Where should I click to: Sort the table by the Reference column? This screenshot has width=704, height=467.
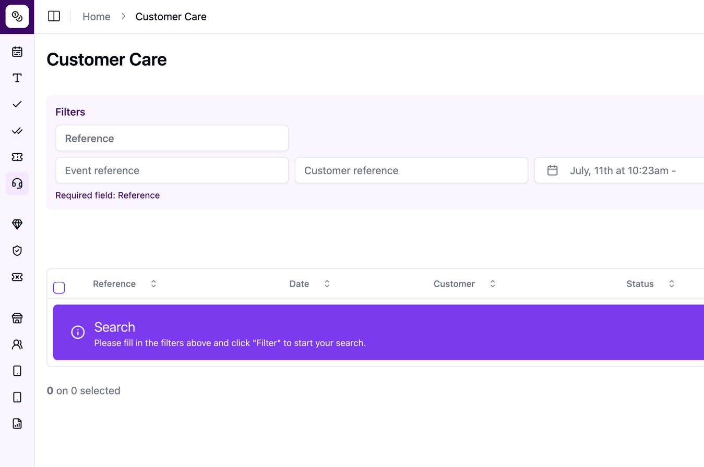pyautogui.click(x=153, y=284)
